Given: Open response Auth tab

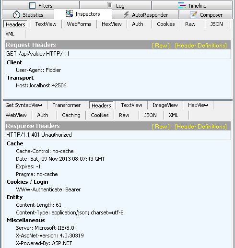Looking at the screenshot, I should (x=43, y=115).
